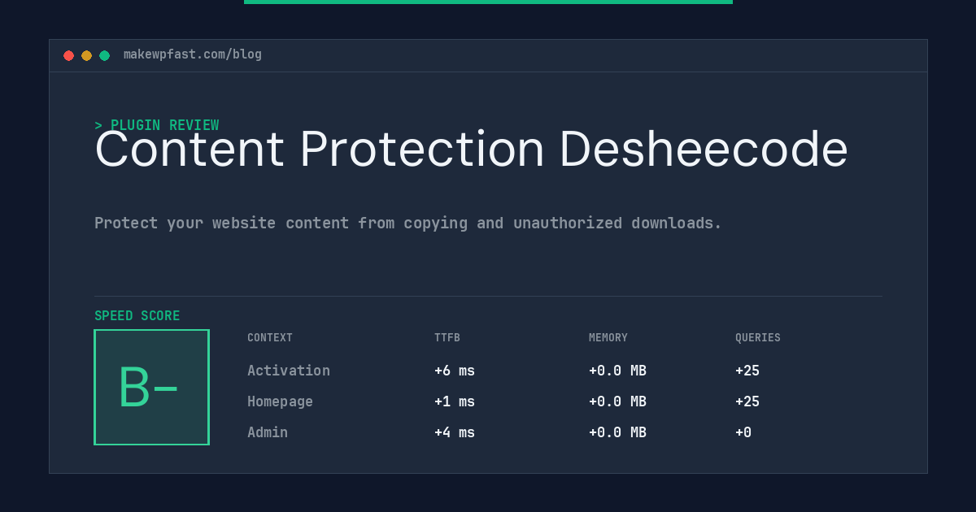The width and height of the screenshot is (976, 512).
Task: Select the Activation row label
Action: point(289,371)
